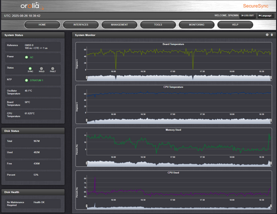Grab Board Temperature range selector left handle
The image size is (277, 214).
pos(87,77)
